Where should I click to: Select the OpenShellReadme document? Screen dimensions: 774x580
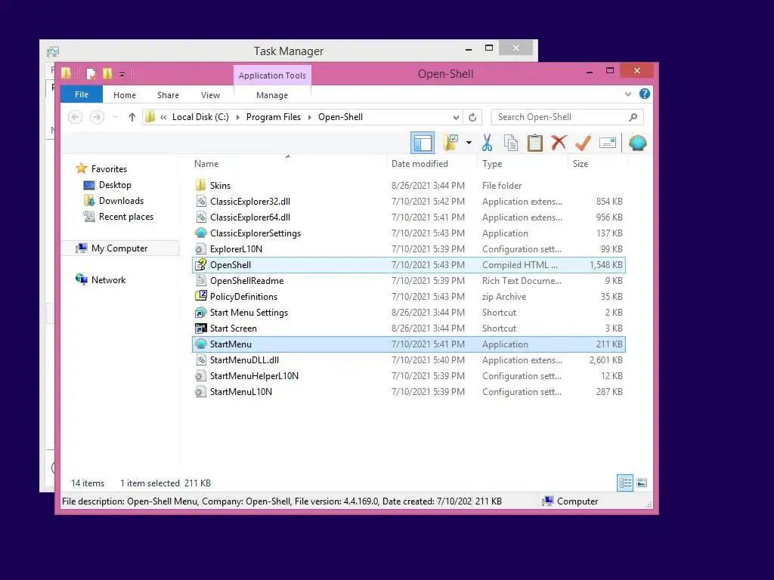[x=409, y=281]
